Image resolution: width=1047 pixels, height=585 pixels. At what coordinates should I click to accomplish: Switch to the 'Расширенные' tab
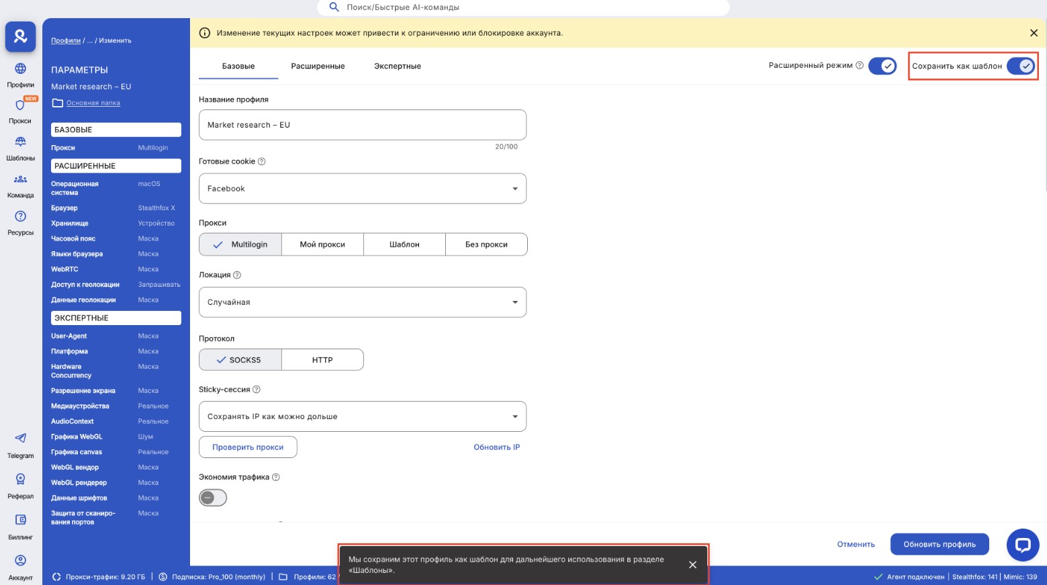(x=318, y=66)
